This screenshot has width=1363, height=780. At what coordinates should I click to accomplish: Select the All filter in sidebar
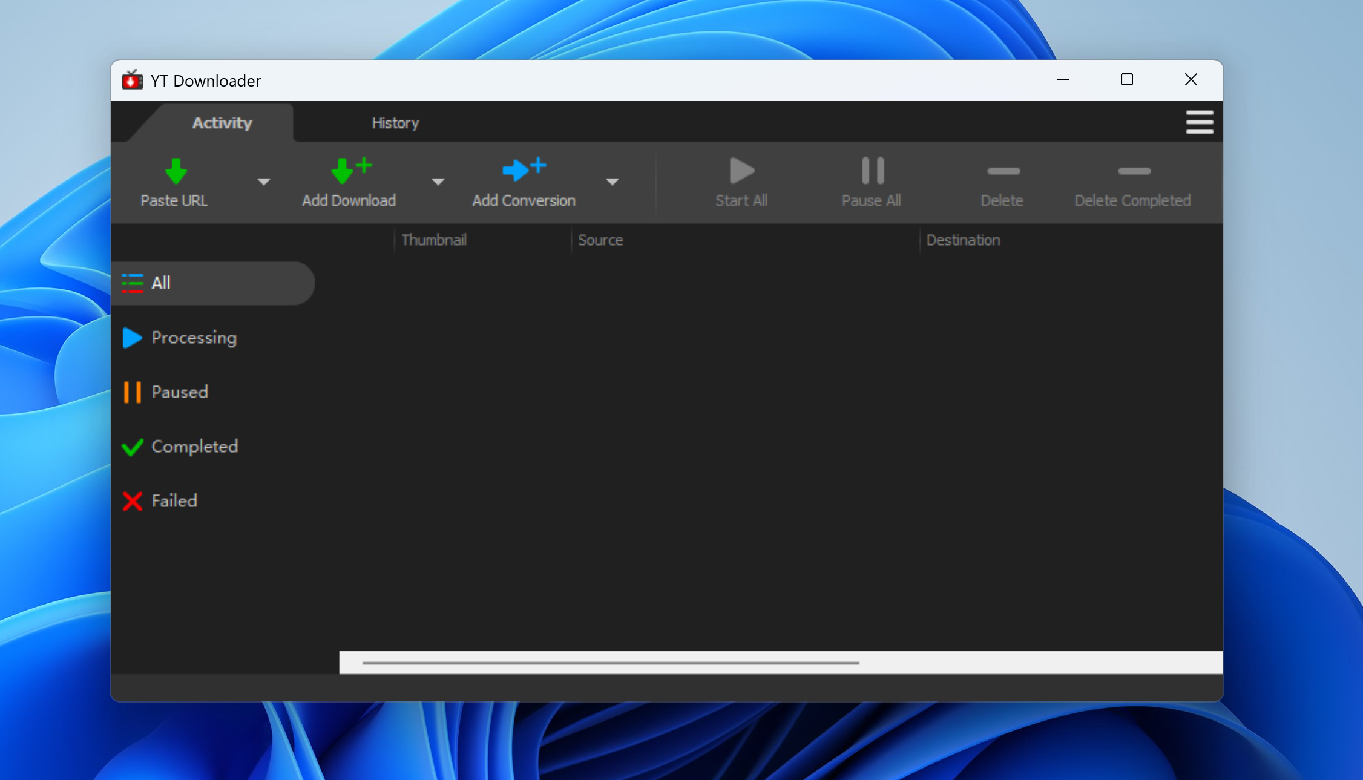pyautogui.click(x=213, y=283)
